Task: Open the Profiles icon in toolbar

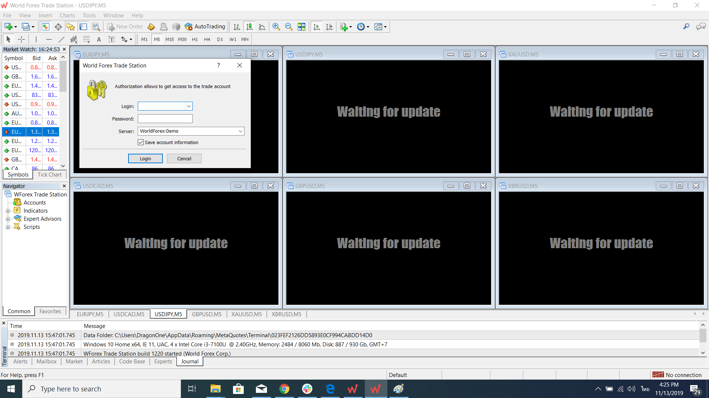Action: [x=25, y=27]
